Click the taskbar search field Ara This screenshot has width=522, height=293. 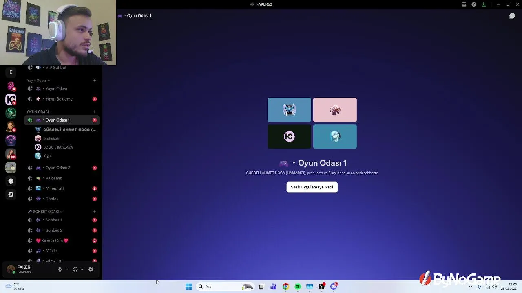coord(225,286)
